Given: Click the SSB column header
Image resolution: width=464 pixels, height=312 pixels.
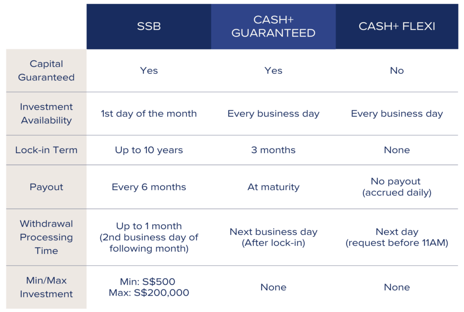Looking at the screenshot, I should (x=149, y=26).
